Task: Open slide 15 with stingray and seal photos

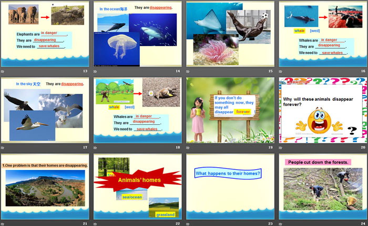Action: point(230,34)
